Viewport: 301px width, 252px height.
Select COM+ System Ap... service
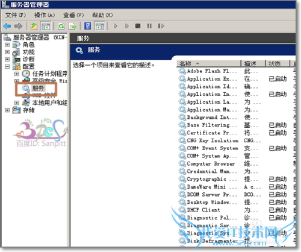237,156
